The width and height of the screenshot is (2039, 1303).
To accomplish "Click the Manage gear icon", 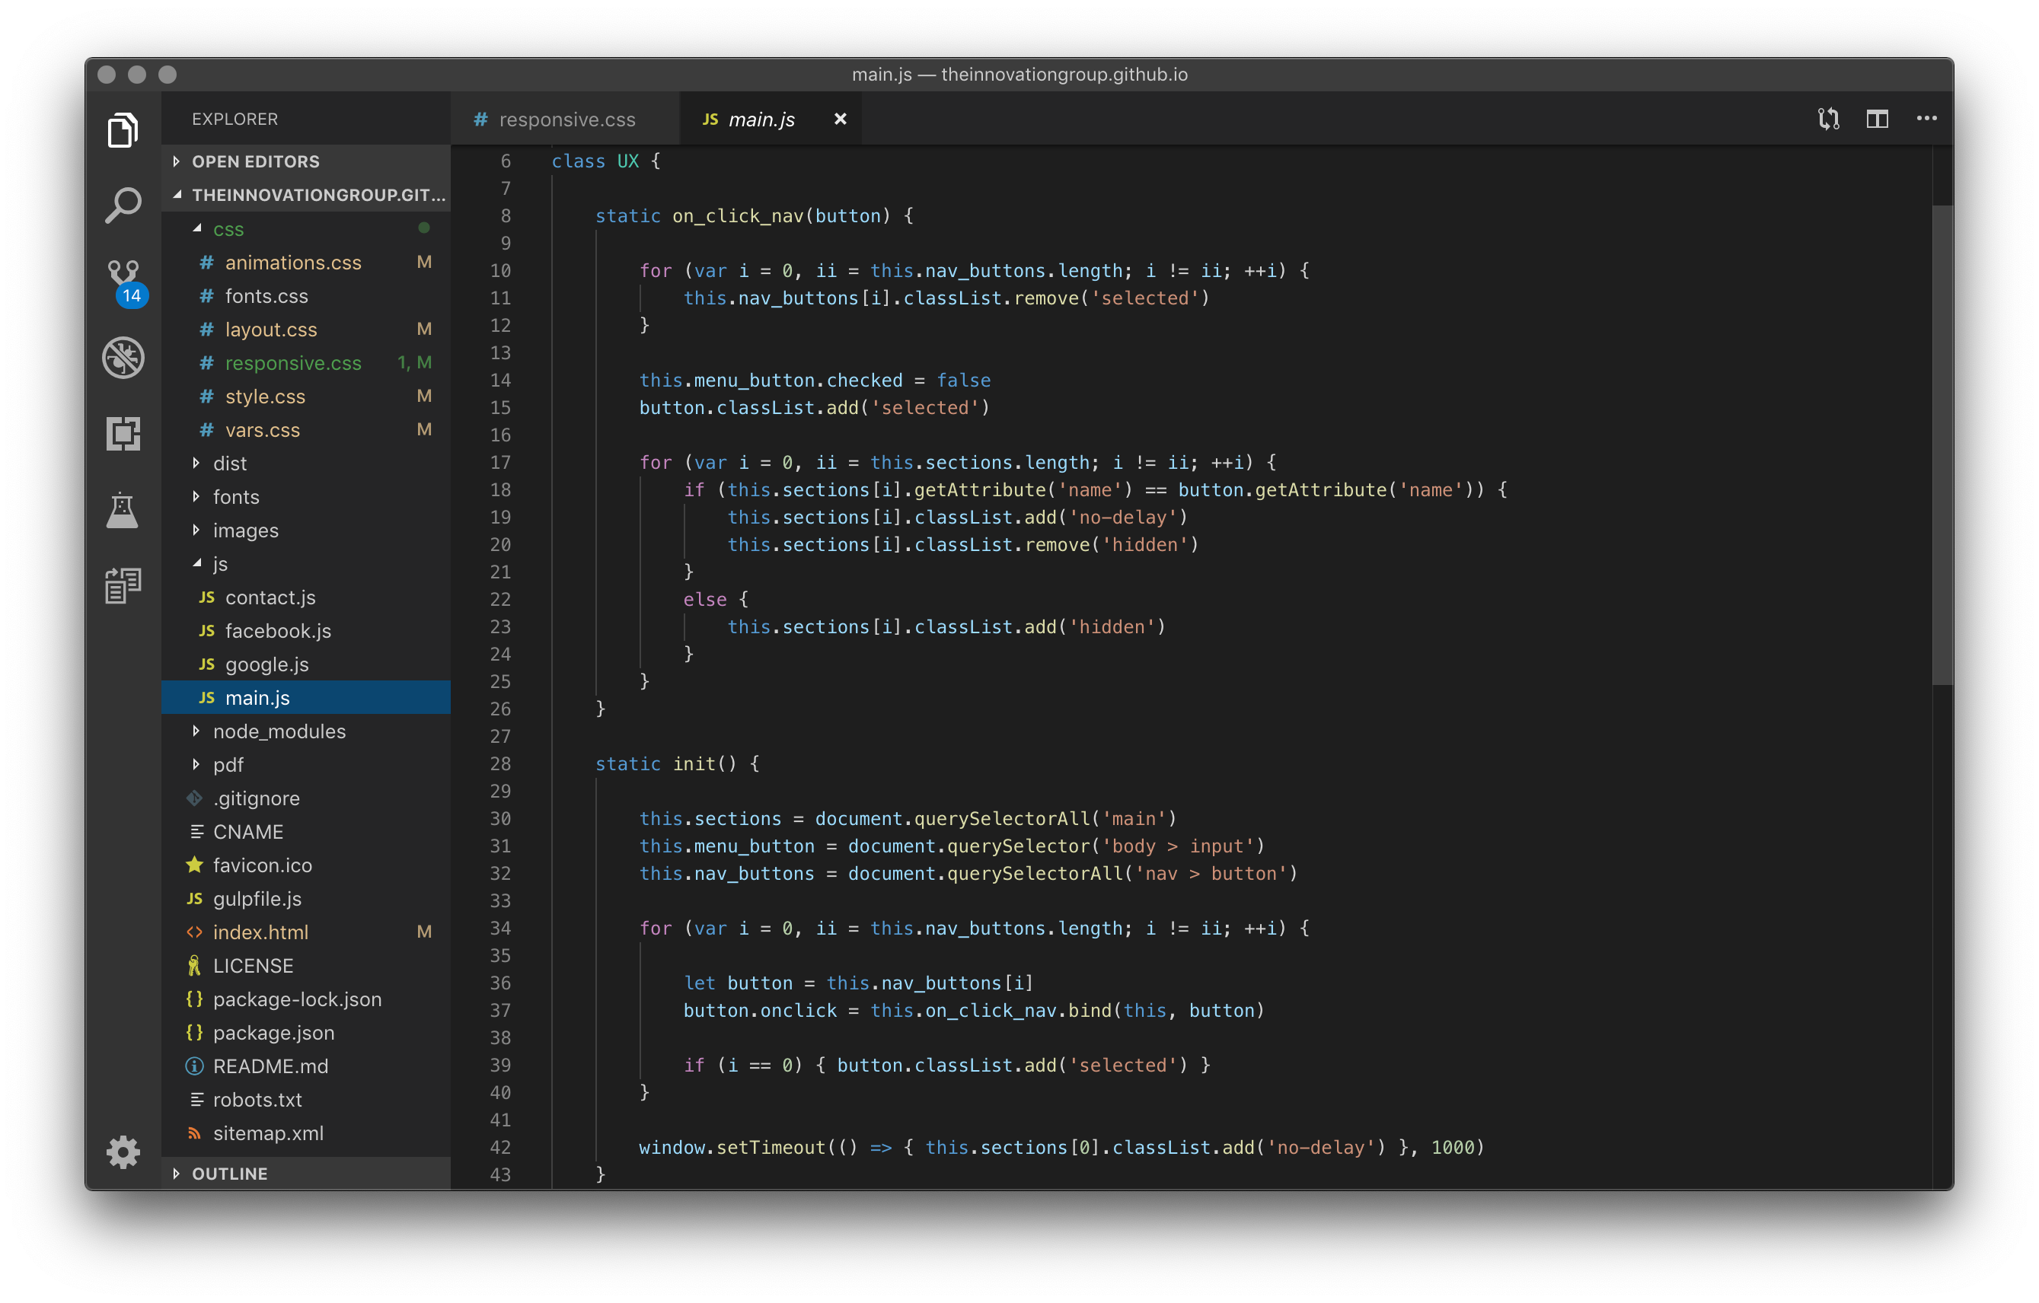I will coord(123,1152).
